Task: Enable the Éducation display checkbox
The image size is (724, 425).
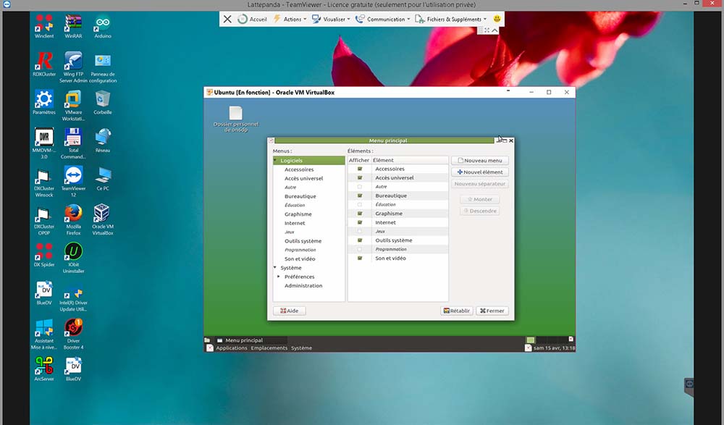Action: coord(360,205)
